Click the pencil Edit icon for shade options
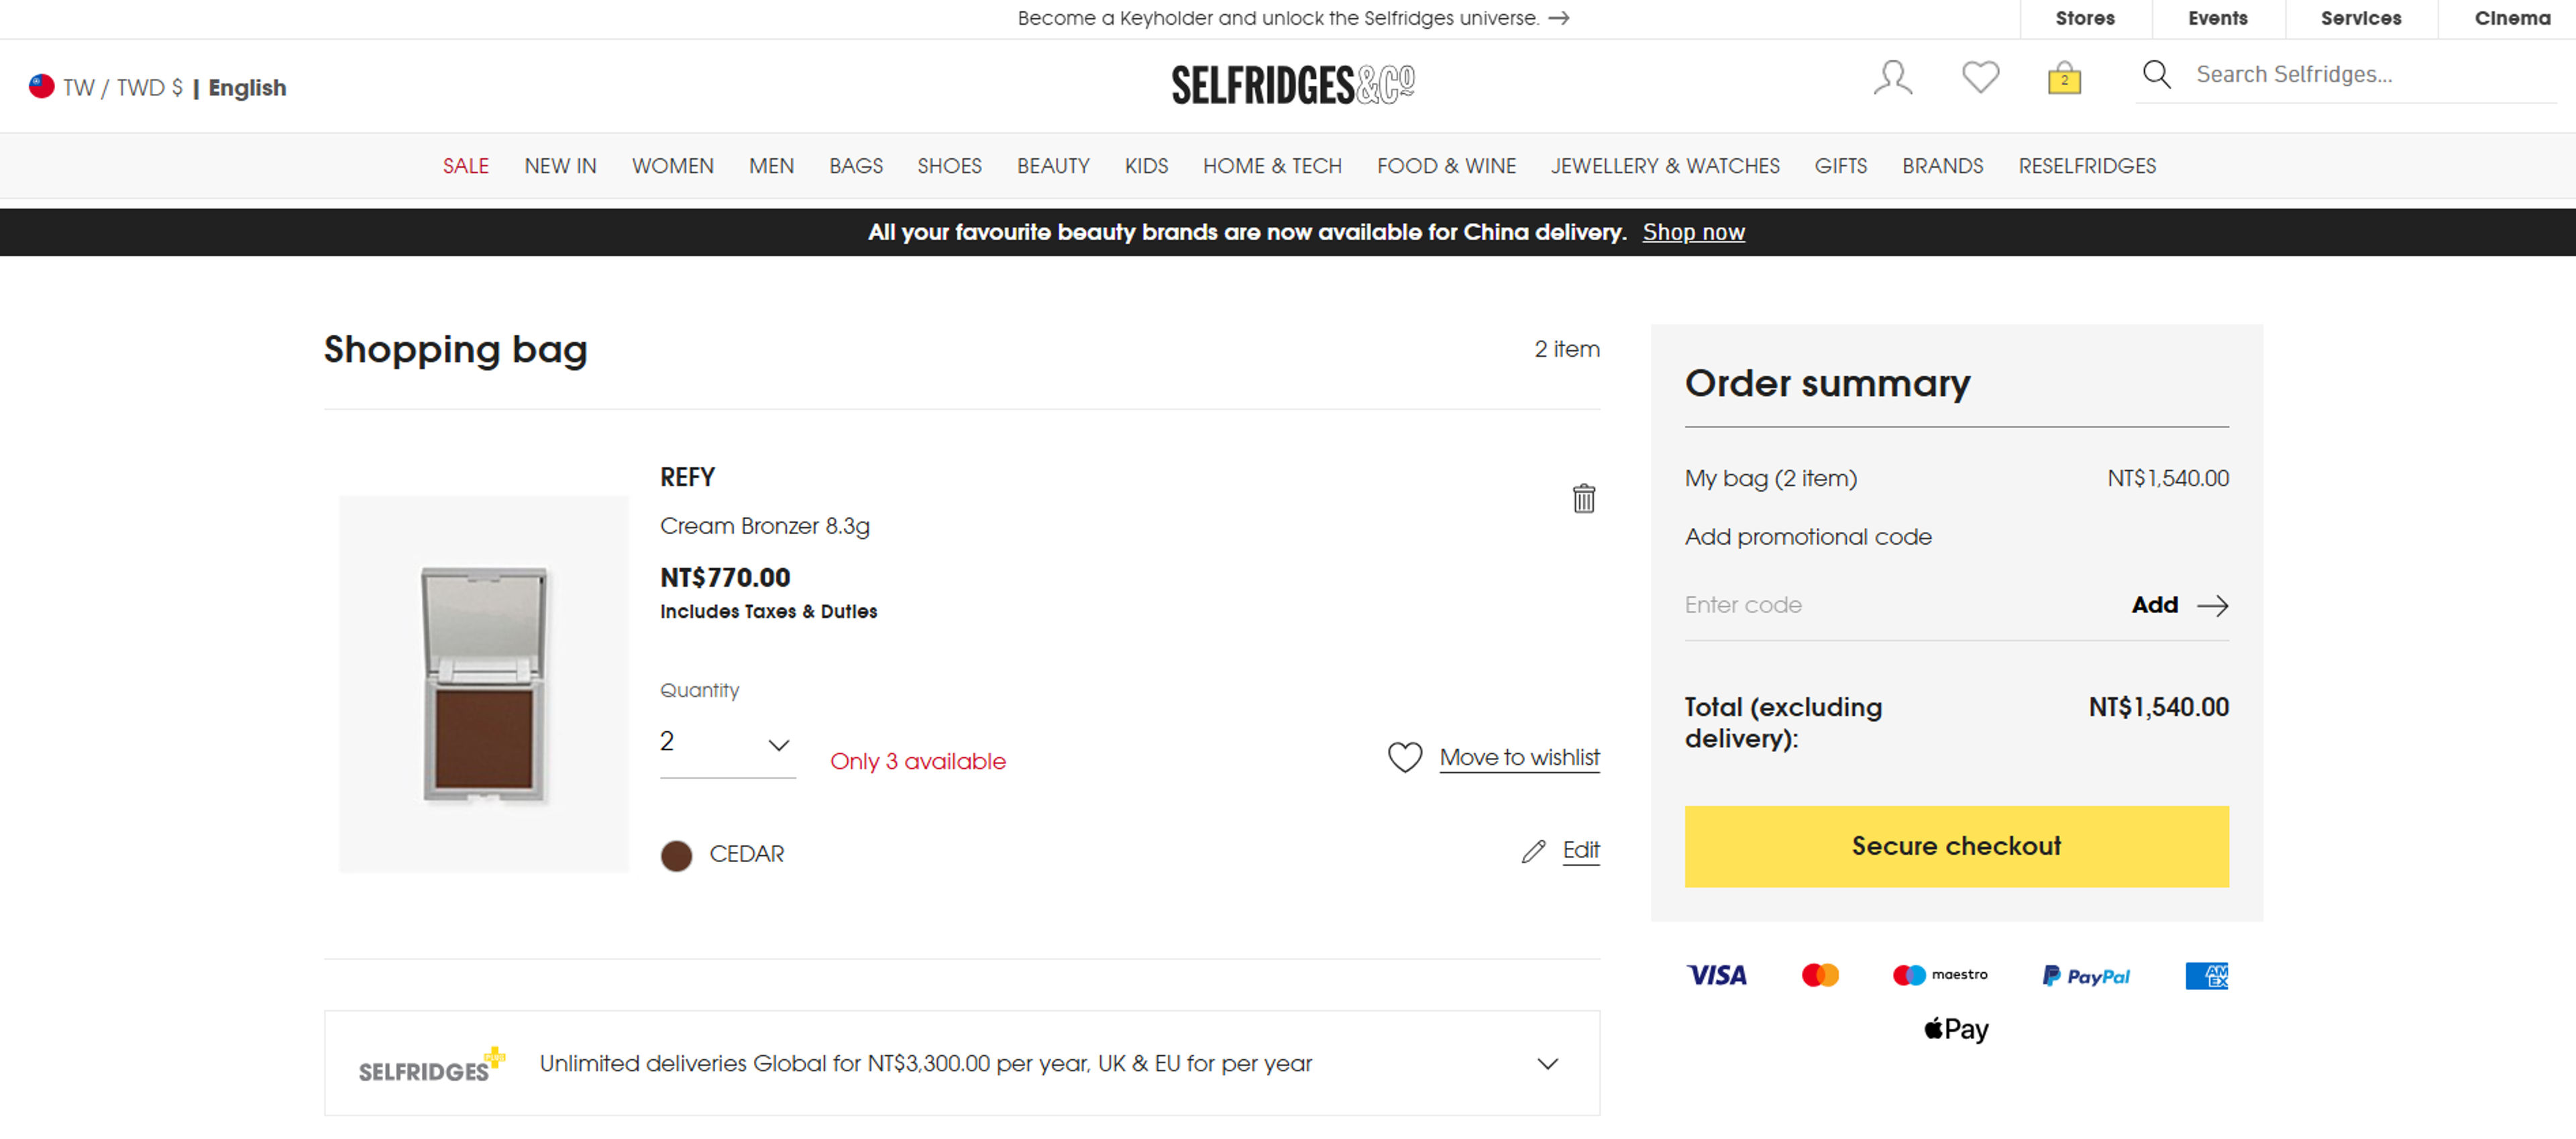The width and height of the screenshot is (2576, 1139). point(1534,851)
